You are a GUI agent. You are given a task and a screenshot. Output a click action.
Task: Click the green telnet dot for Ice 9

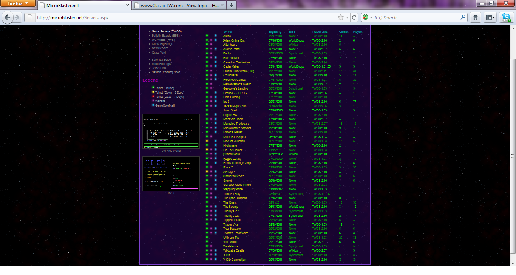[207, 102]
